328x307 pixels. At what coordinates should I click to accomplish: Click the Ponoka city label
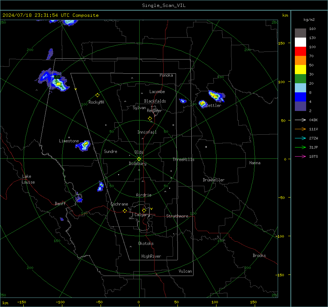[166, 75]
